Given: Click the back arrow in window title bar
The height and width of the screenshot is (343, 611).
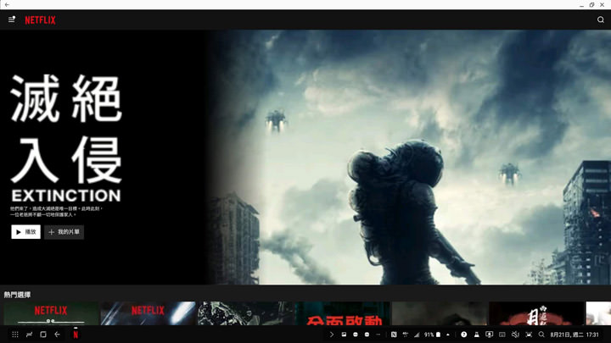Looking at the screenshot, I should 7,4.
